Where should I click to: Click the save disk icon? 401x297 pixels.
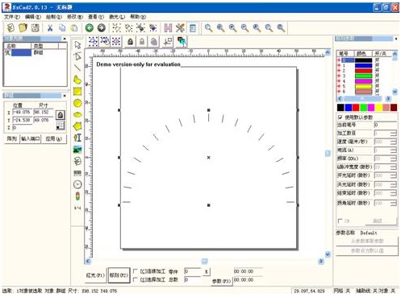[x=36, y=28]
